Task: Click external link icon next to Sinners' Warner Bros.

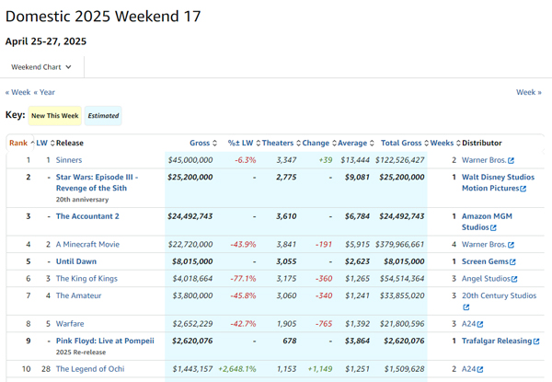Action: (512, 160)
